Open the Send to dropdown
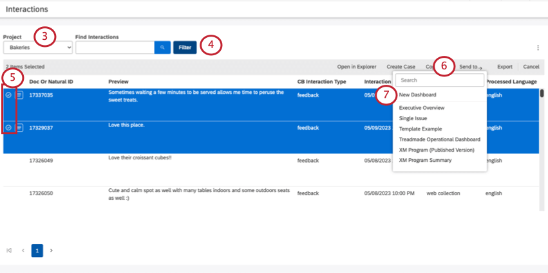Image resolution: width=548 pixels, height=273 pixels. click(470, 67)
